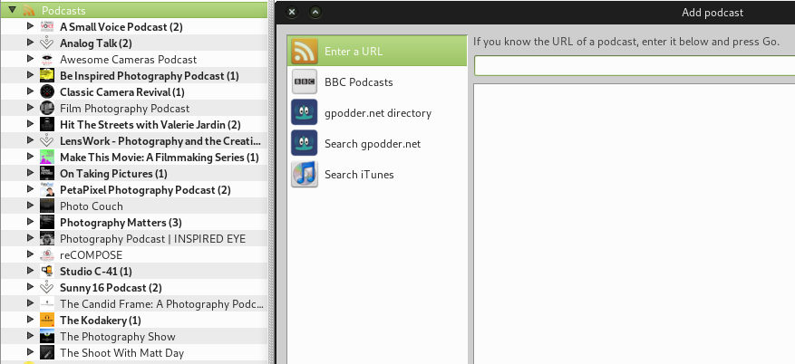Expand the Classic Camera Revival row

pos(30,91)
